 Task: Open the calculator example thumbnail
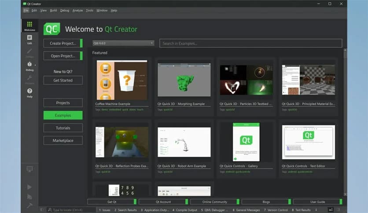point(122,190)
